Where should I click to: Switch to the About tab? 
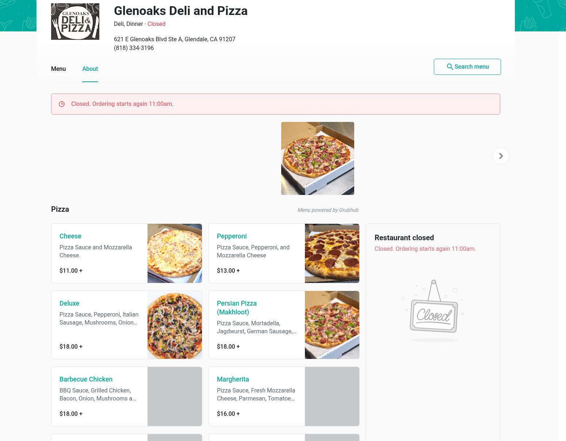(90, 69)
